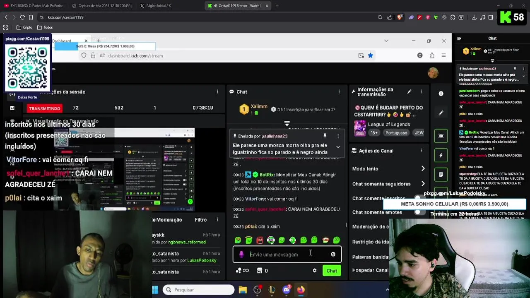Image resolution: width=530 pixels, height=298 pixels.
Task: Expand the pinned message chevron
Action: [x=338, y=147]
